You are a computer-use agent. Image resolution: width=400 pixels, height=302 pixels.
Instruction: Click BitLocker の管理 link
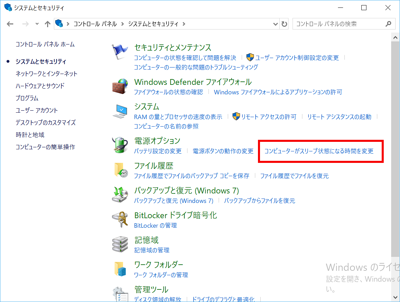pyautogui.click(x=155, y=225)
